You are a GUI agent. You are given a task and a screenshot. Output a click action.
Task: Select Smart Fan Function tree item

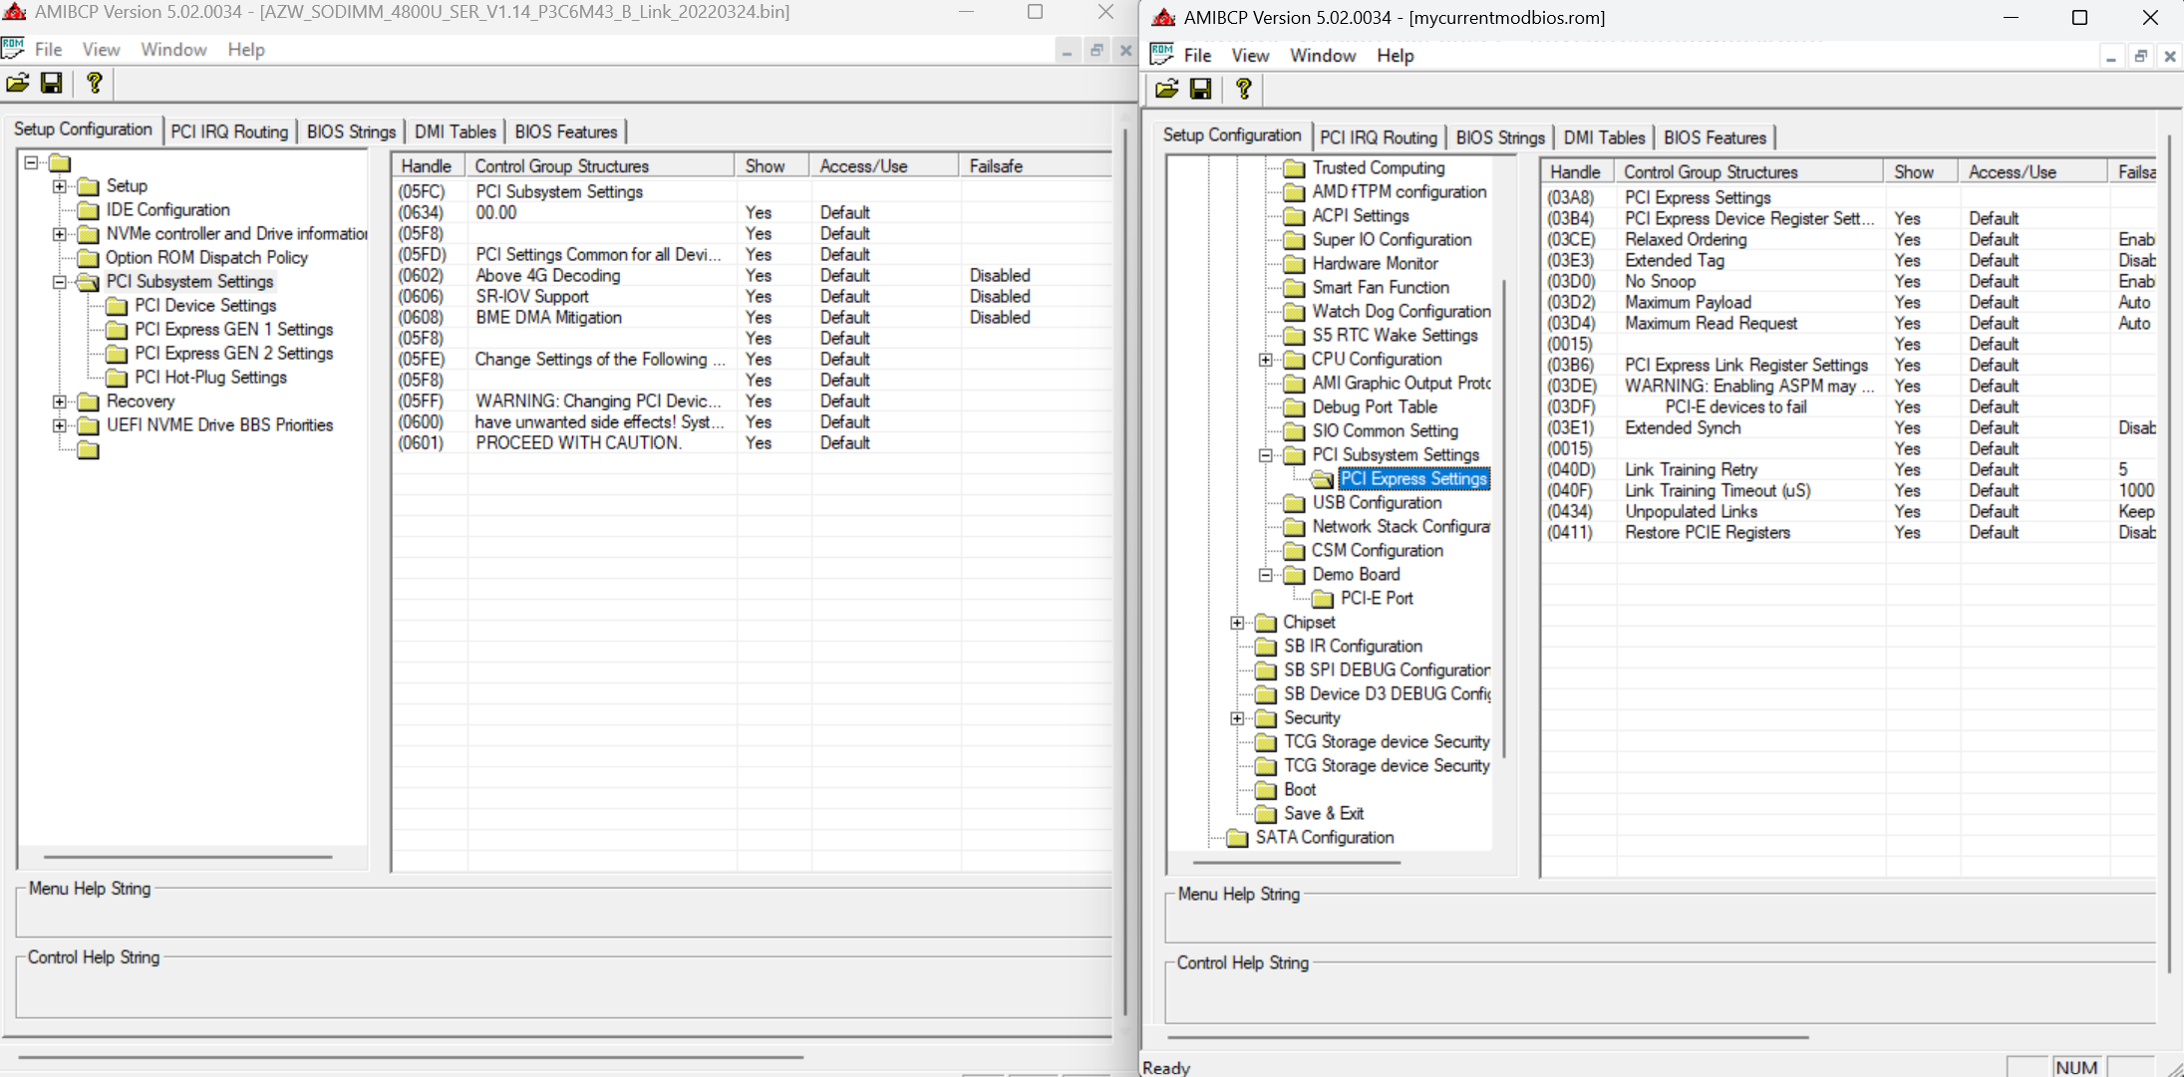coord(1381,288)
